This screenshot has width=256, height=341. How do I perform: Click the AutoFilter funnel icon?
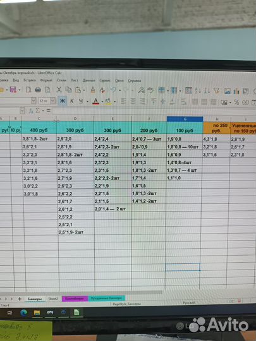216,90
